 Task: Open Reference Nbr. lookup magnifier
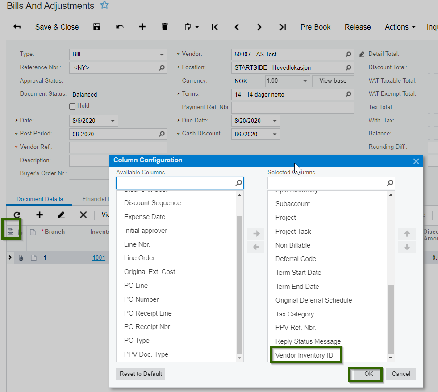[162, 67]
